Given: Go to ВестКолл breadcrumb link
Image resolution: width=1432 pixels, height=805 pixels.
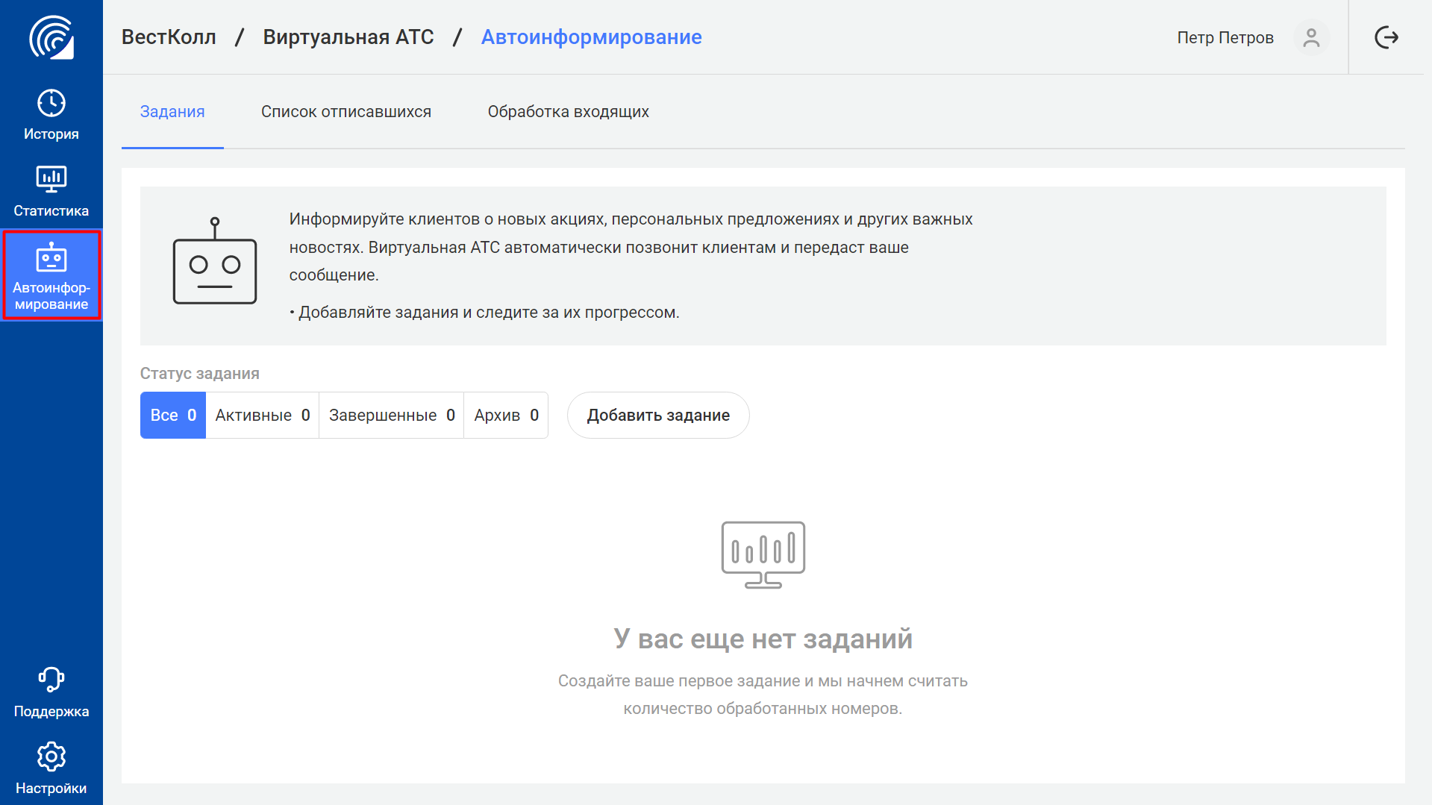Looking at the screenshot, I should coord(169,37).
